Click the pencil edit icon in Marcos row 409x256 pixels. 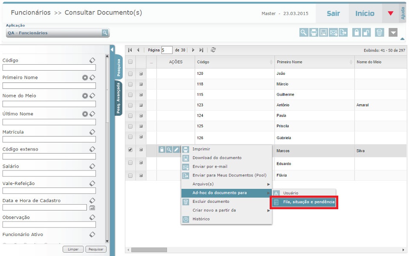point(176,150)
